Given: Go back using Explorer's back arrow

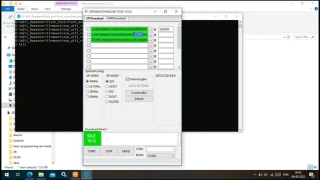Looking at the screenshot, I should click(x=5, y=37).
